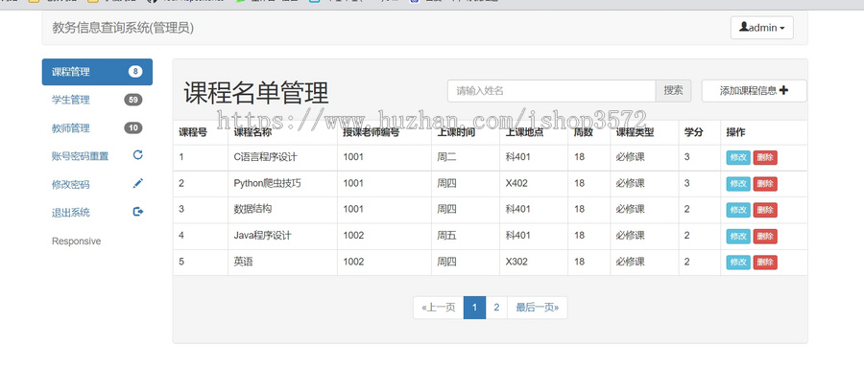This screenshot has width=864, height=367.
Task: Select 课程管理 in the sidebar
Action: click(x=97, y=72)
